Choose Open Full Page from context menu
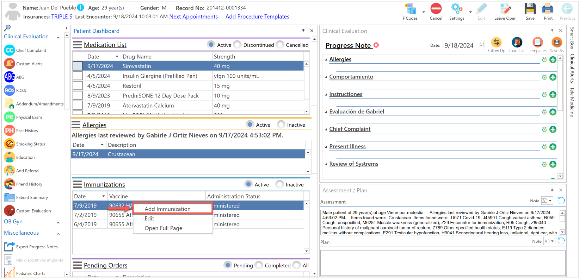The width and height of the screenshot is (579, 279). pos(173,228)
